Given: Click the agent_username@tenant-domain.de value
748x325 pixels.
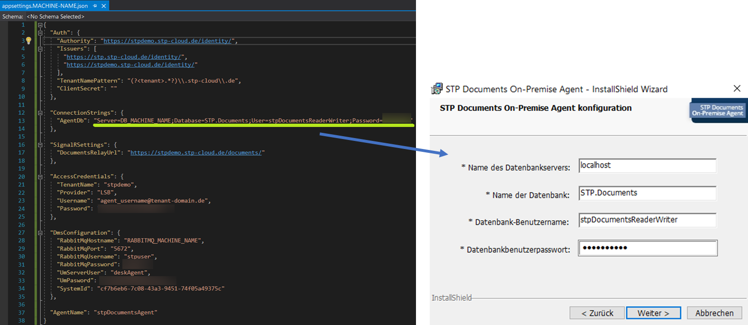Looking at the screenshot, I should [152, 201].
